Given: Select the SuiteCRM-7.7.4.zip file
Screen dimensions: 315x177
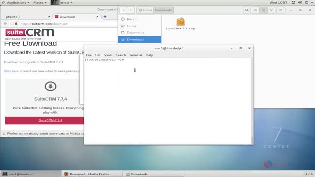Looking at the screenshot, I should click(181, 24).
